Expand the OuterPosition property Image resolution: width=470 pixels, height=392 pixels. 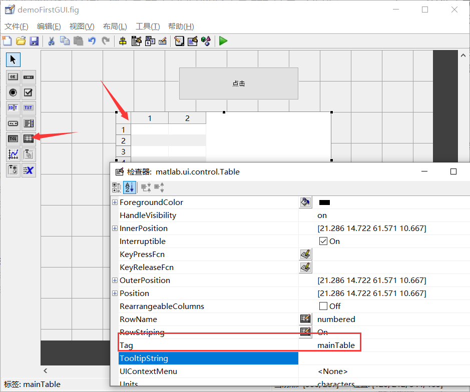click(x=115, y=280)
